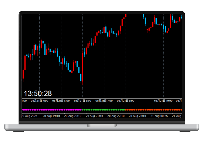Screen dimensions: 212x143
Task: Click the magenta dotted indicator segment
Action: point(52,110)
